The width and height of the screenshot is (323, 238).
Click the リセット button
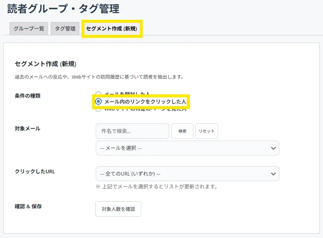206,131
